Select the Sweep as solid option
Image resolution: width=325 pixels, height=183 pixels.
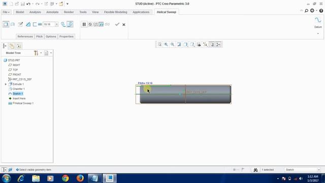pyautogui.click(x=6, y=24)
